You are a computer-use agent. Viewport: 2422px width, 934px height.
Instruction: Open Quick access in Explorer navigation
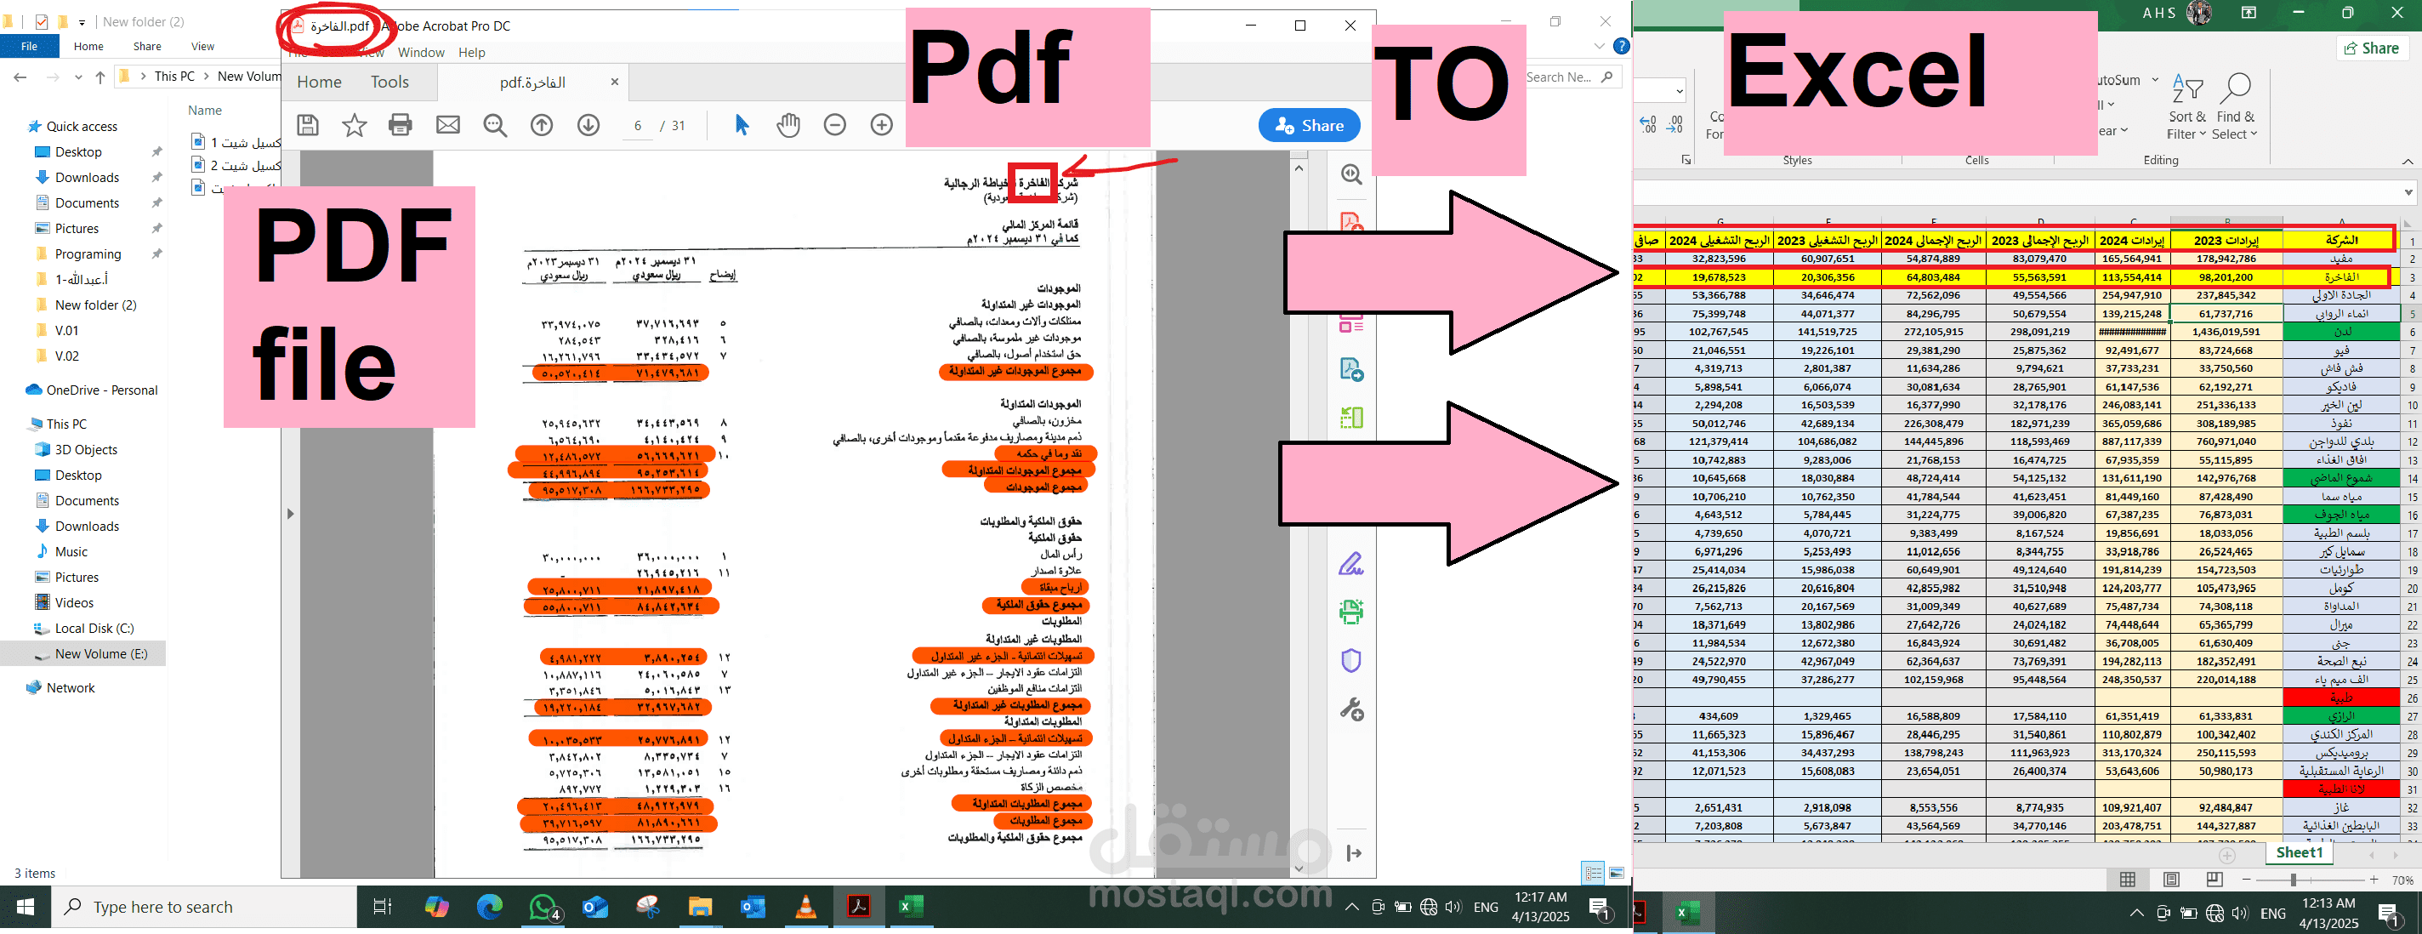coord(82,126)
